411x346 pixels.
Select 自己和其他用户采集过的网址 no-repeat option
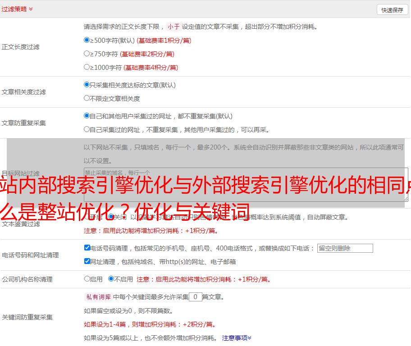pos(87,116)
